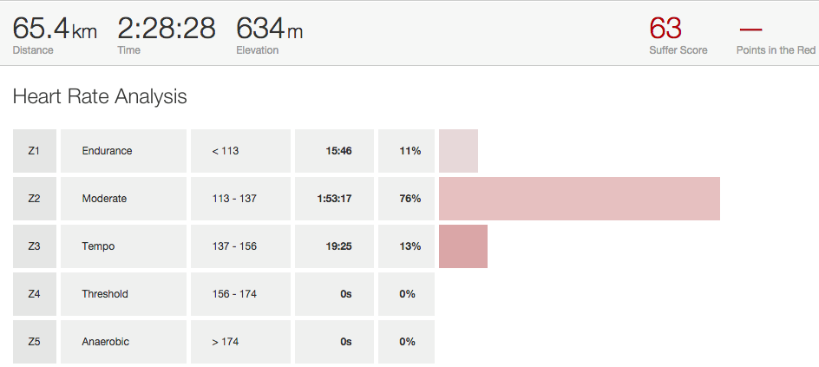The width and height of the screenshot is (819, 367).
Task: Click the Moderate zone label
Action: 105,199
